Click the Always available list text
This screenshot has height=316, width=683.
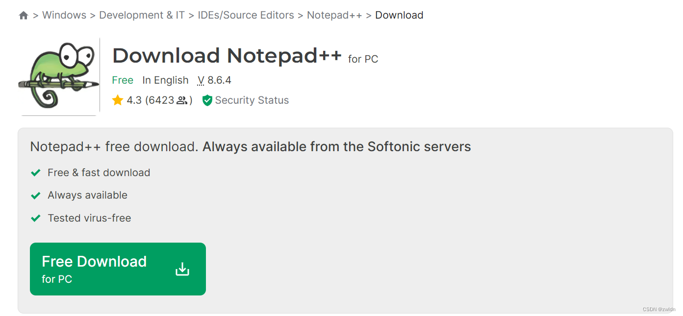pyautogui.click(x=88, y=195)
